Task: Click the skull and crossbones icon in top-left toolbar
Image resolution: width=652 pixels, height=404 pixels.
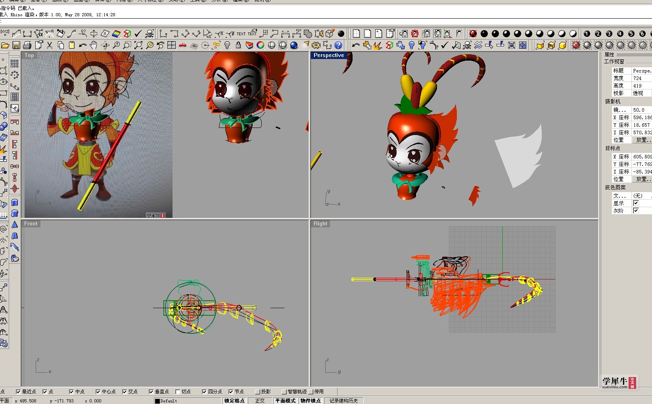Action: (150, 34)
